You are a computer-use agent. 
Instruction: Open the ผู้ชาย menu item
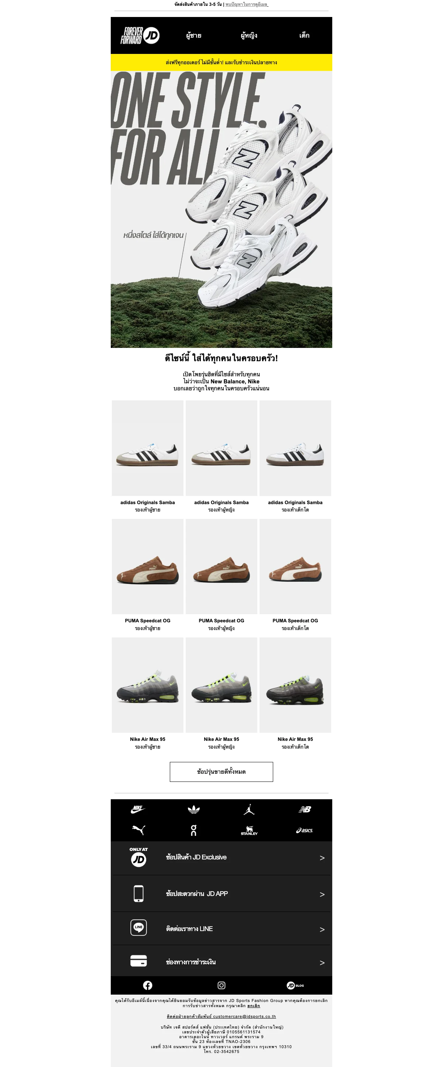click(x=194, y=35)
